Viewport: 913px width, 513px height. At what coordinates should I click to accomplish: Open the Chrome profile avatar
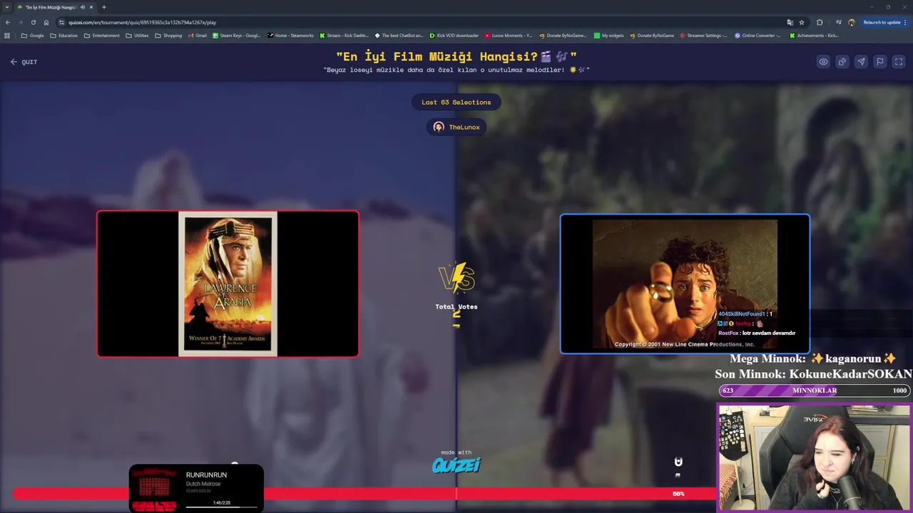point(851,22)
